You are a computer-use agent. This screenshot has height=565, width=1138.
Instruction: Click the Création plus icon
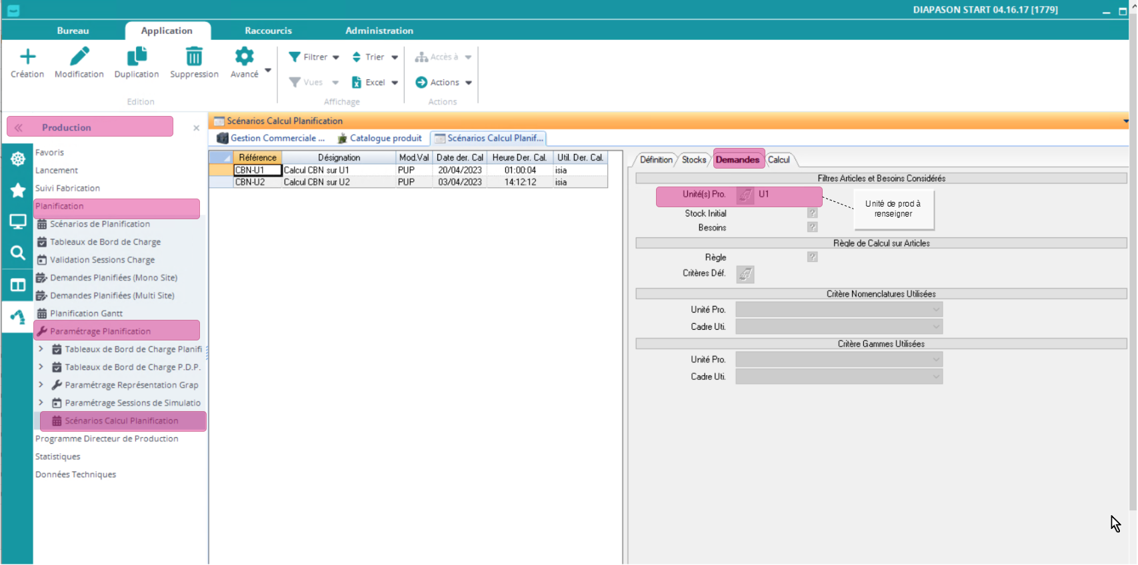point(27,57)
